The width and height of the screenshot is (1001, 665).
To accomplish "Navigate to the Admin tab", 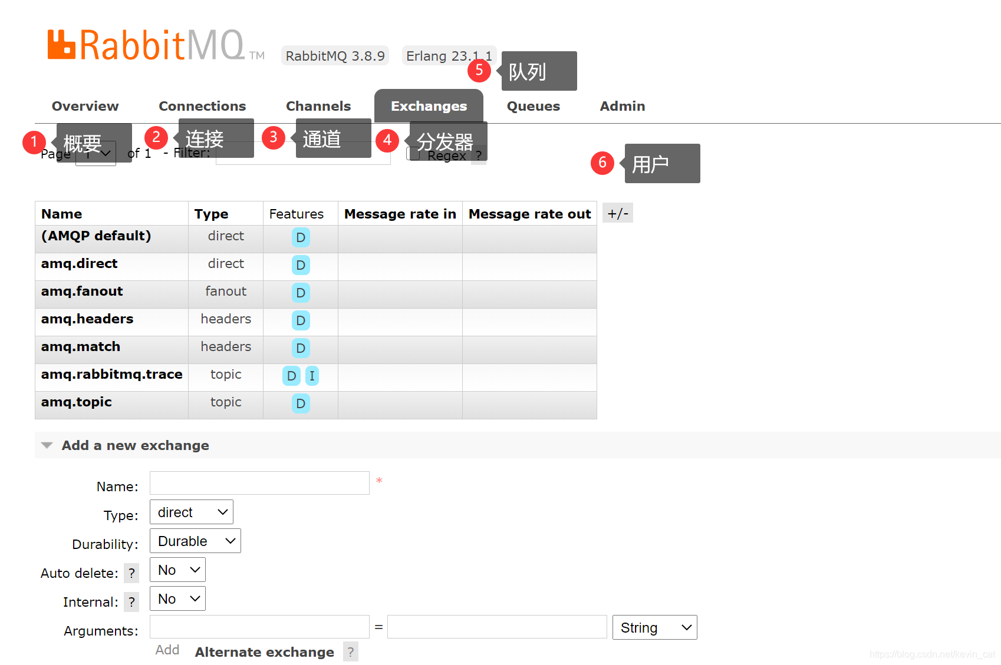I will tap(623, 106).
